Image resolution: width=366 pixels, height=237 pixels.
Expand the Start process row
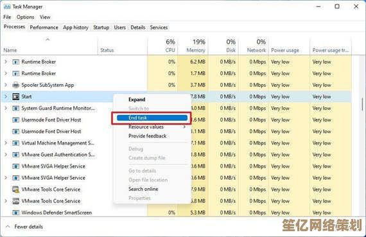click(6, 96)
